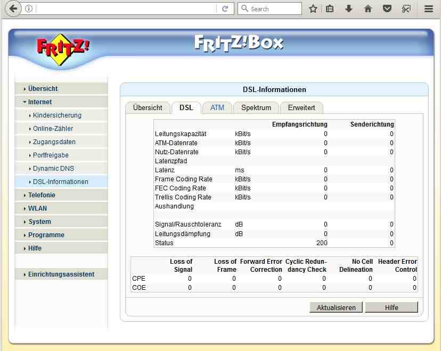The height and width of the screenshot is (351, 441).
Task: Focus the browser address bar
Action: tap(126, 9)
